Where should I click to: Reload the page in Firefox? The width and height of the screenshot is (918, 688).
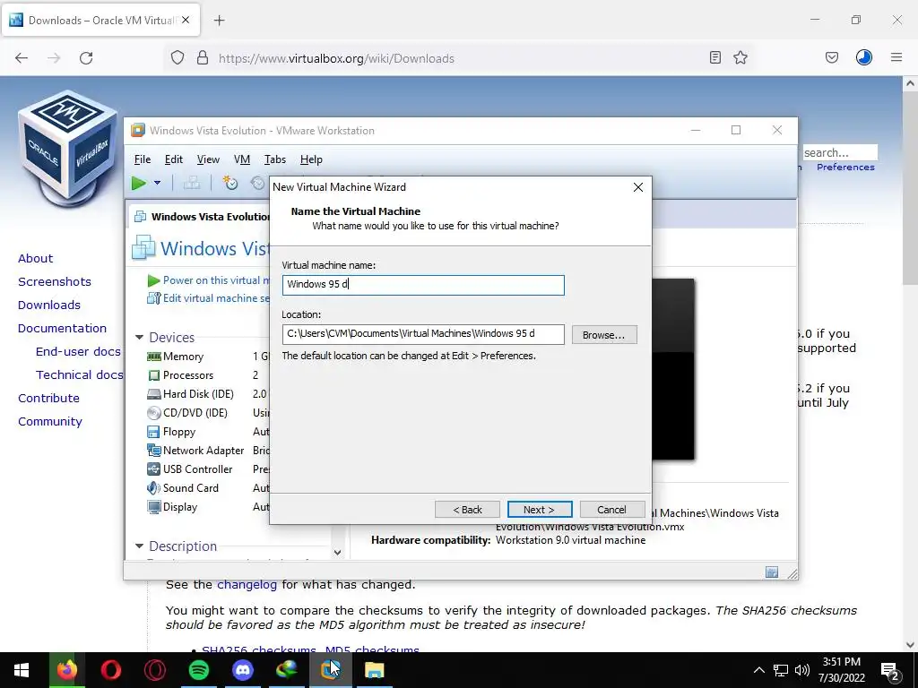pyautogui.click(x=86, y=58)
